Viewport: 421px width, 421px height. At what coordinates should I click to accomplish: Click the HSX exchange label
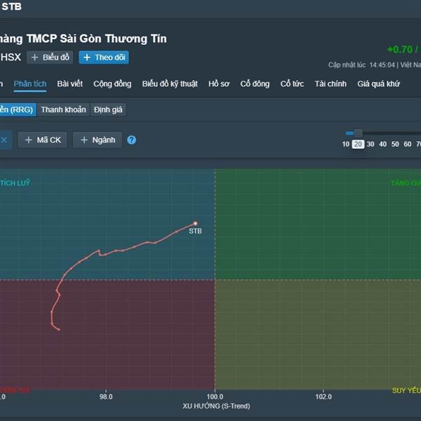(11, 58)
